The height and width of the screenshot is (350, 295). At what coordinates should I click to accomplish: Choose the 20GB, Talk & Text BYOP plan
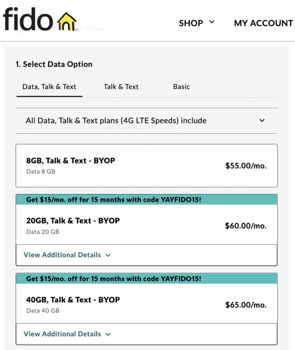[73, 221]
